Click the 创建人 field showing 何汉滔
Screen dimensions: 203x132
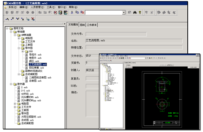tap(92, 71)
